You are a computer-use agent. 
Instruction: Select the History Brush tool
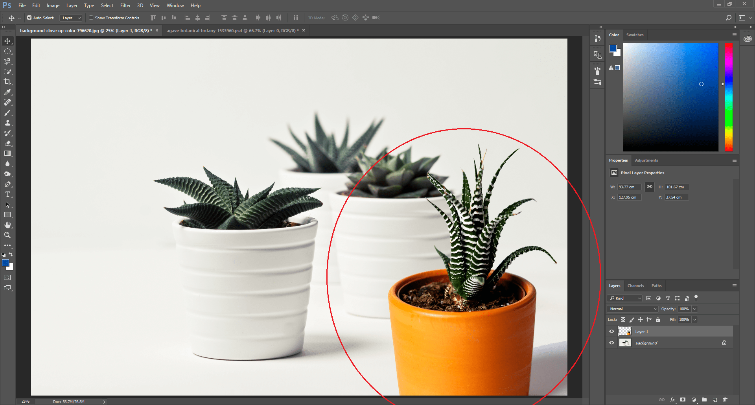coord(7,133)
